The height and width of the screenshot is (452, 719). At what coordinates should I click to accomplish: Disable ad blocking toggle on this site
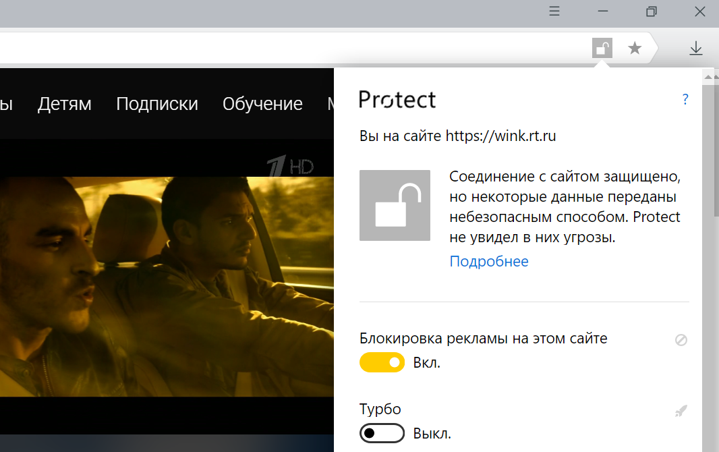(x=382, y=362)
